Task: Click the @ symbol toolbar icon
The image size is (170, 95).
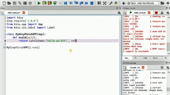Action: [x=30, y=3]
